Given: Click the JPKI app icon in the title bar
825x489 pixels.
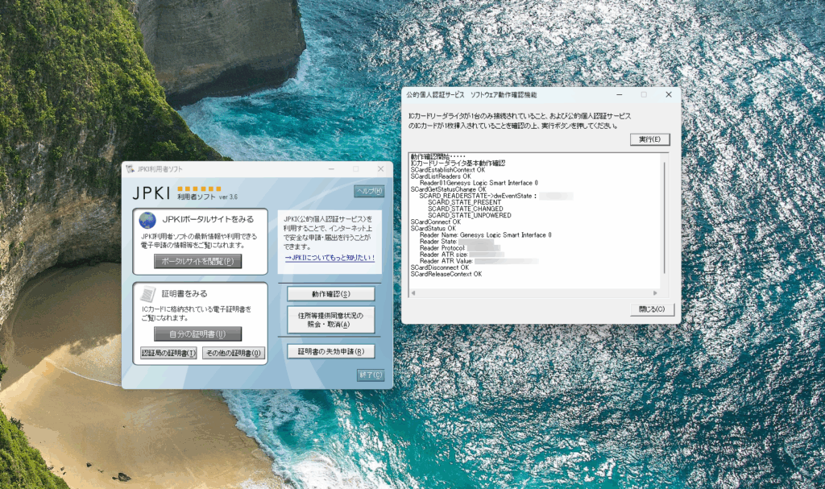Looking at the screenshot, I should 130,168.
